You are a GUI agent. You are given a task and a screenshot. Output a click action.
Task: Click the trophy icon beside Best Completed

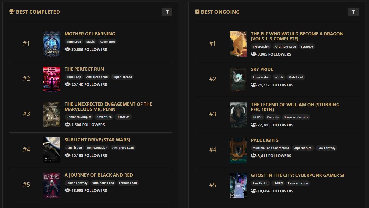pyautogui.click(x=11, y=12)
